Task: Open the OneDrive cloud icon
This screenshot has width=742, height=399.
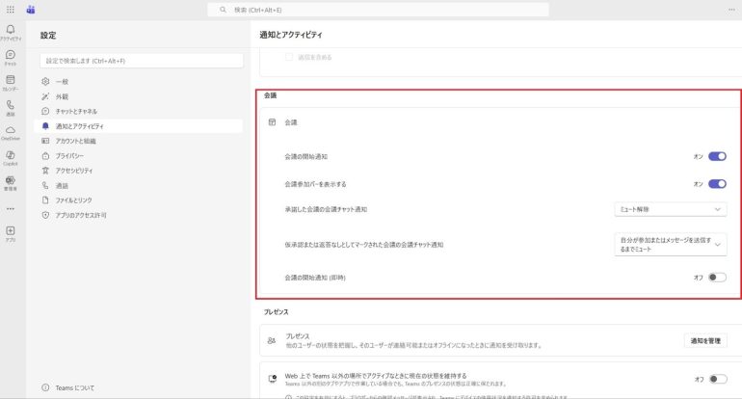Action: [x=10, y=130]
